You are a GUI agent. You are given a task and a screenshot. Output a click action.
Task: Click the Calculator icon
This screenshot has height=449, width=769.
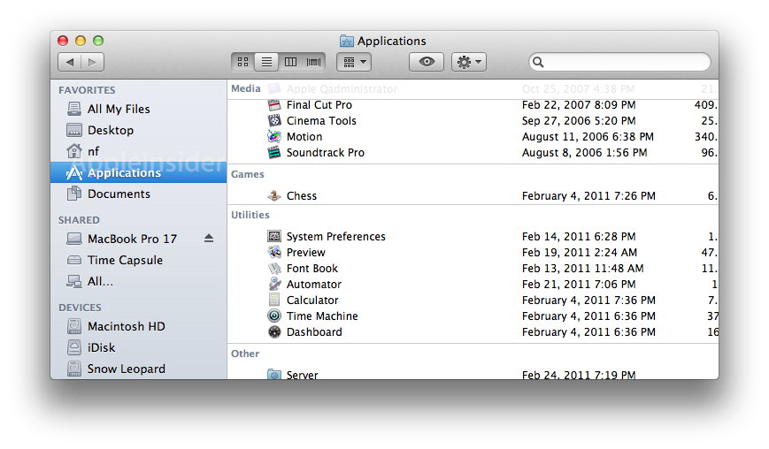pyautogui.click(x=274, y=301)
